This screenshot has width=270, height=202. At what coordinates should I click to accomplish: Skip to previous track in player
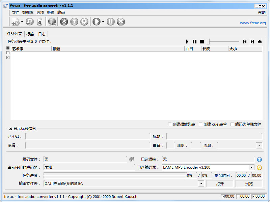[x=245, y=41]
